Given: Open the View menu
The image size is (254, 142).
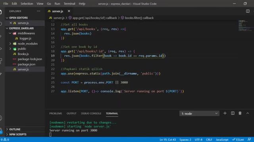Looking at the screenshot, I should click(x=40, y=4).
